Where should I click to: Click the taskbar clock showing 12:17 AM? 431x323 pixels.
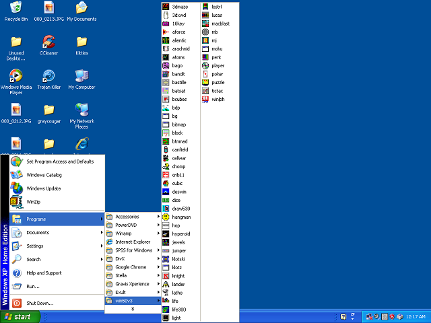[x=416, y=317]
